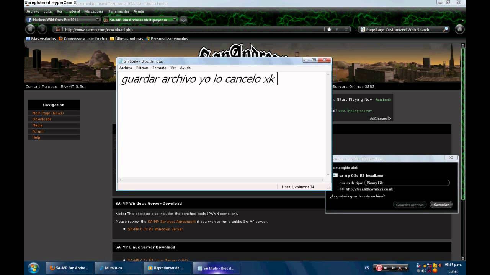Click Guardar archivo in download dialog
Viewport: 490px width, 275px height.
[x=410, y=205]
